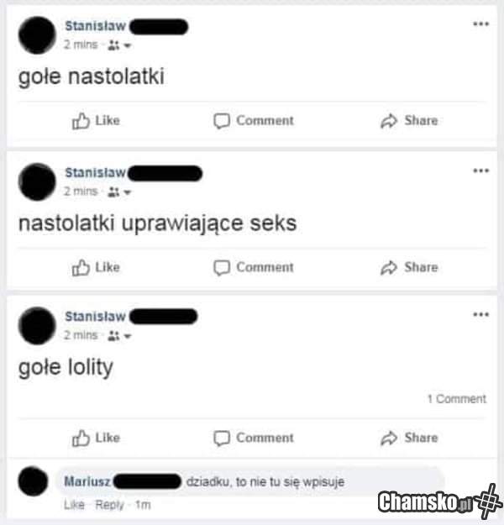
Task: Click the Like thumbs-up icon on the first post
Action: [x=81, y=121]
